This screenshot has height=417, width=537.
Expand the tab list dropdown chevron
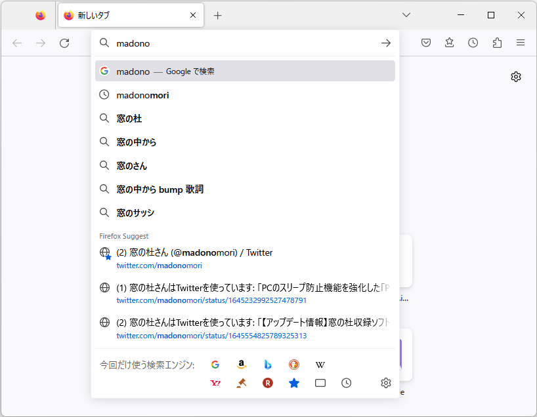406,14
